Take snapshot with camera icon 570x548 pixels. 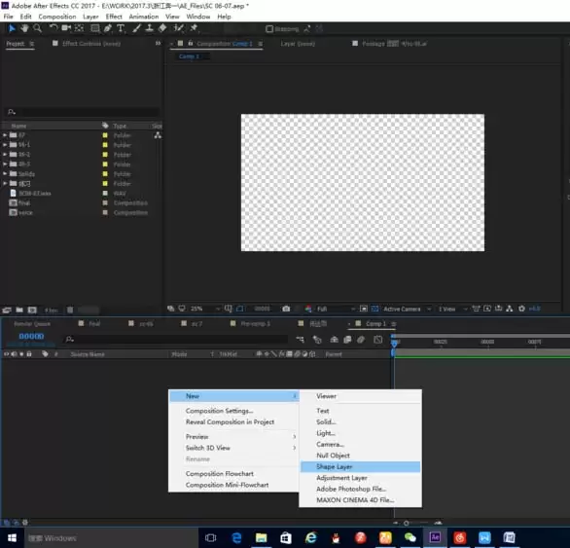coord(286,309)
